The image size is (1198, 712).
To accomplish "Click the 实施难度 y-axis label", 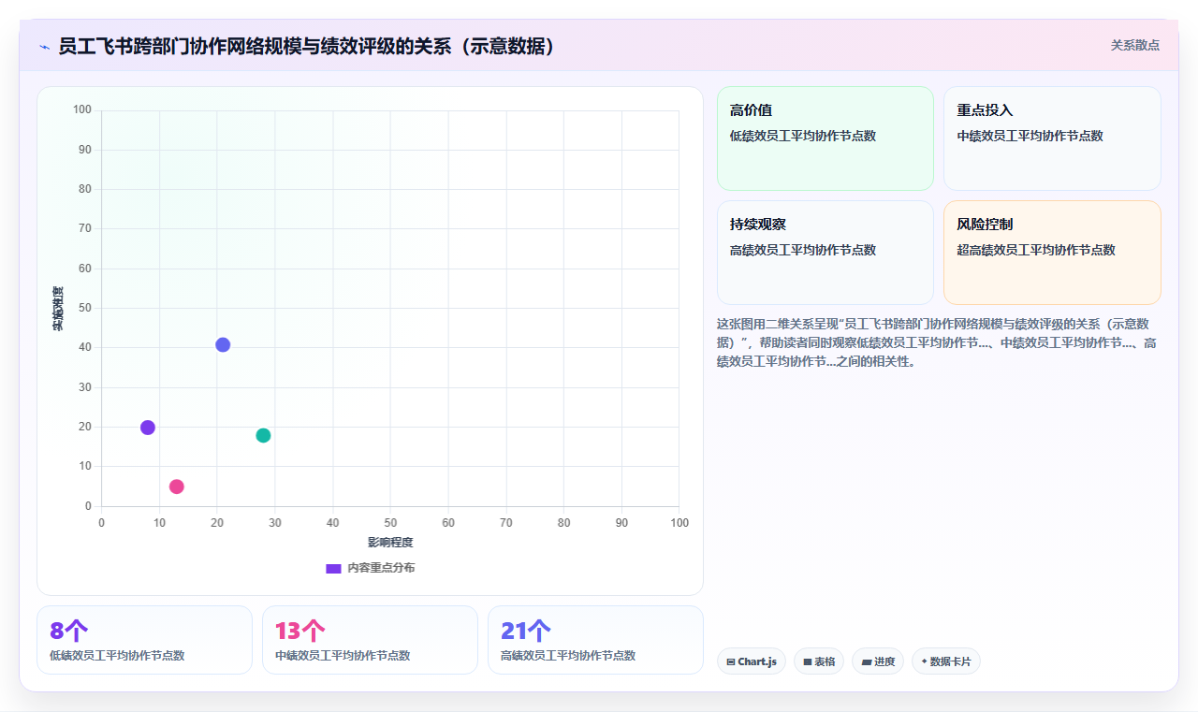I will [58, 309].
